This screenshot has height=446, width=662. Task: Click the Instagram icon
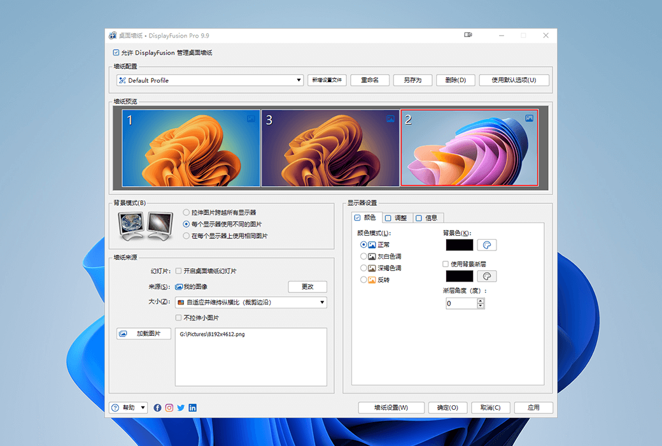(169, 407)
